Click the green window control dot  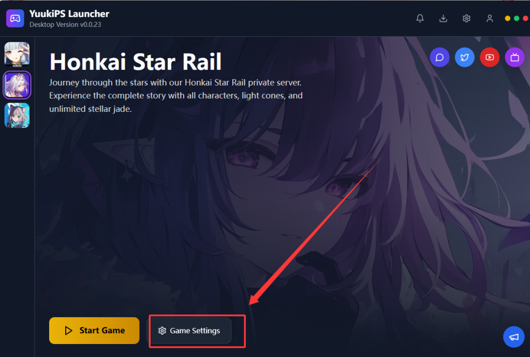517,18
